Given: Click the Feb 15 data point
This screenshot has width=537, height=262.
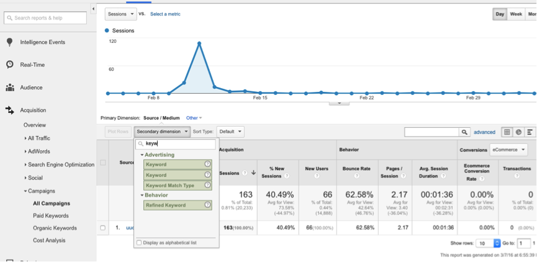Looking at the screenshot, I should pyautogui.click(x=260, y=93).
